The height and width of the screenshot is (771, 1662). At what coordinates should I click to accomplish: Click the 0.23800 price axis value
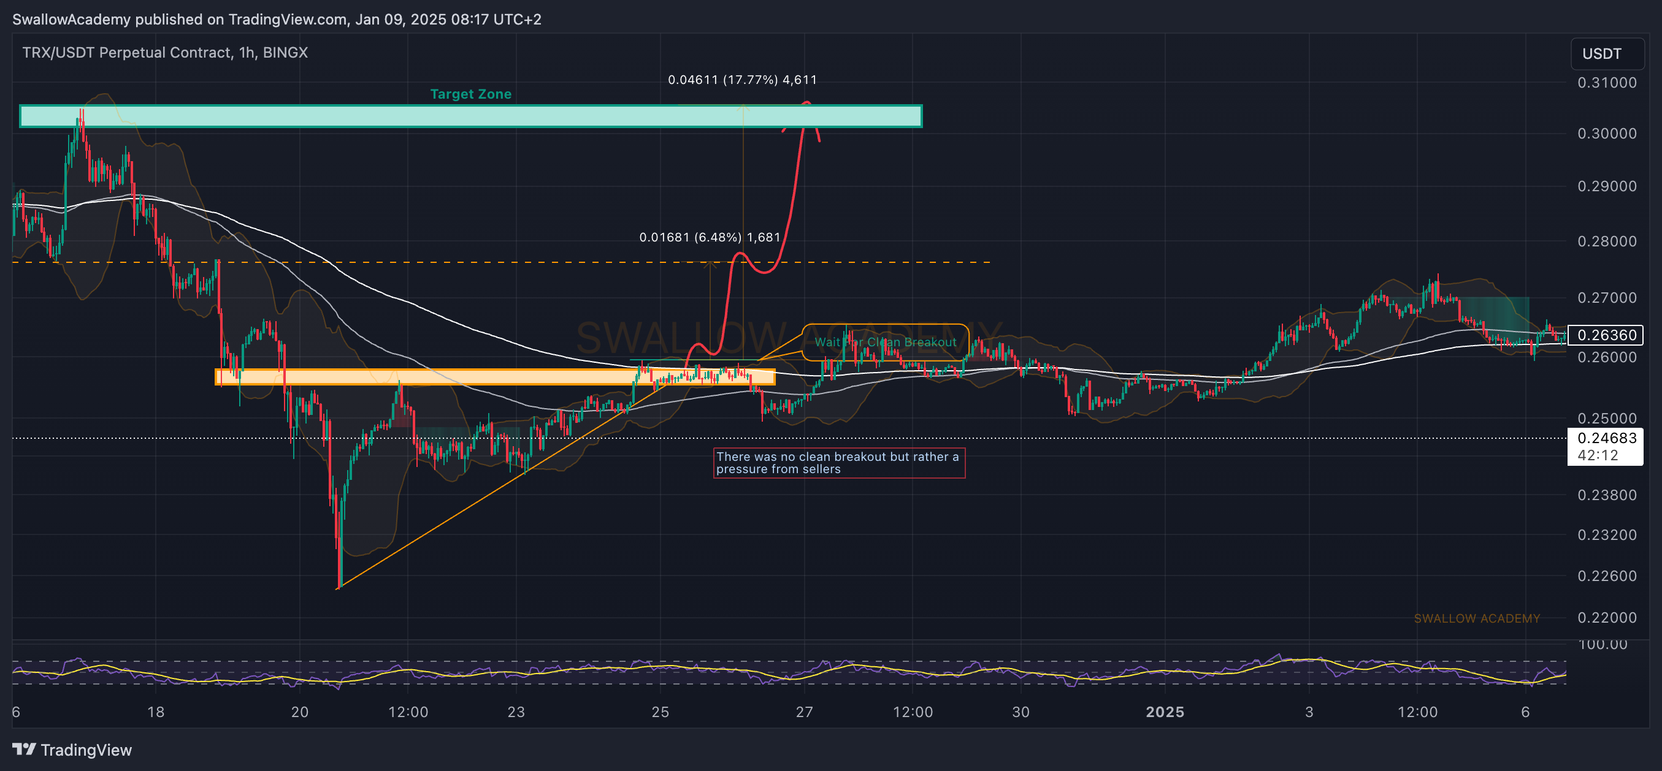[1607, 495]
